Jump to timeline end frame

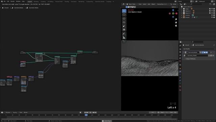click(96, 113)
